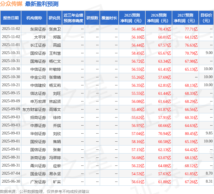The height and width of the screenshot is (194, 214).
Task: Click the 覆盖时长 column header
Action: point(109,18)
